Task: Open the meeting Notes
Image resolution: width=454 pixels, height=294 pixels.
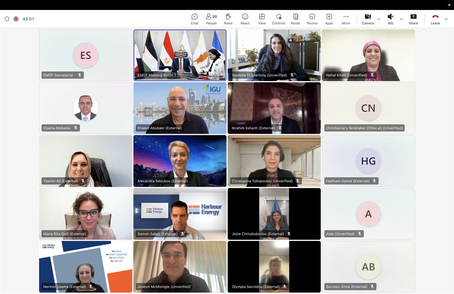Action: [295, 19]
